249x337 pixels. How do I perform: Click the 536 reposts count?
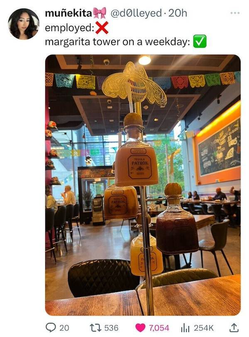111,328
